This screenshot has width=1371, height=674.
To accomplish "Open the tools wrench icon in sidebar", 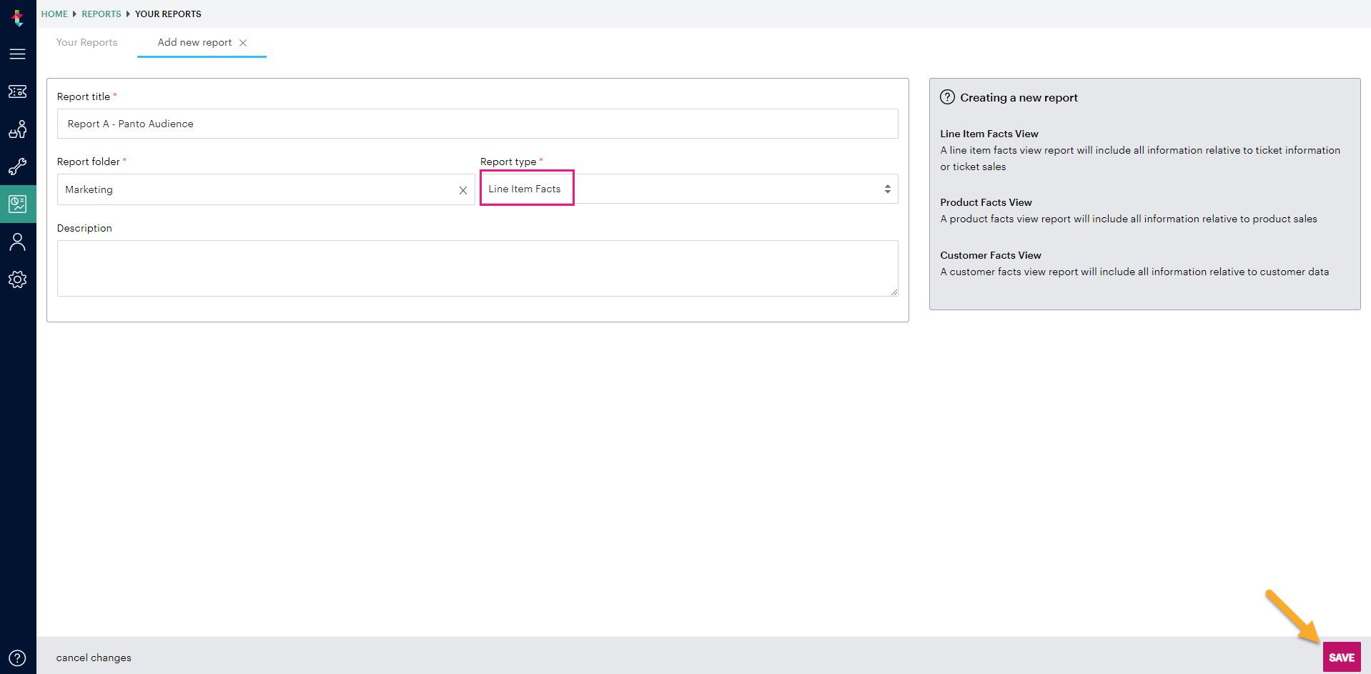I will [18, 167].
